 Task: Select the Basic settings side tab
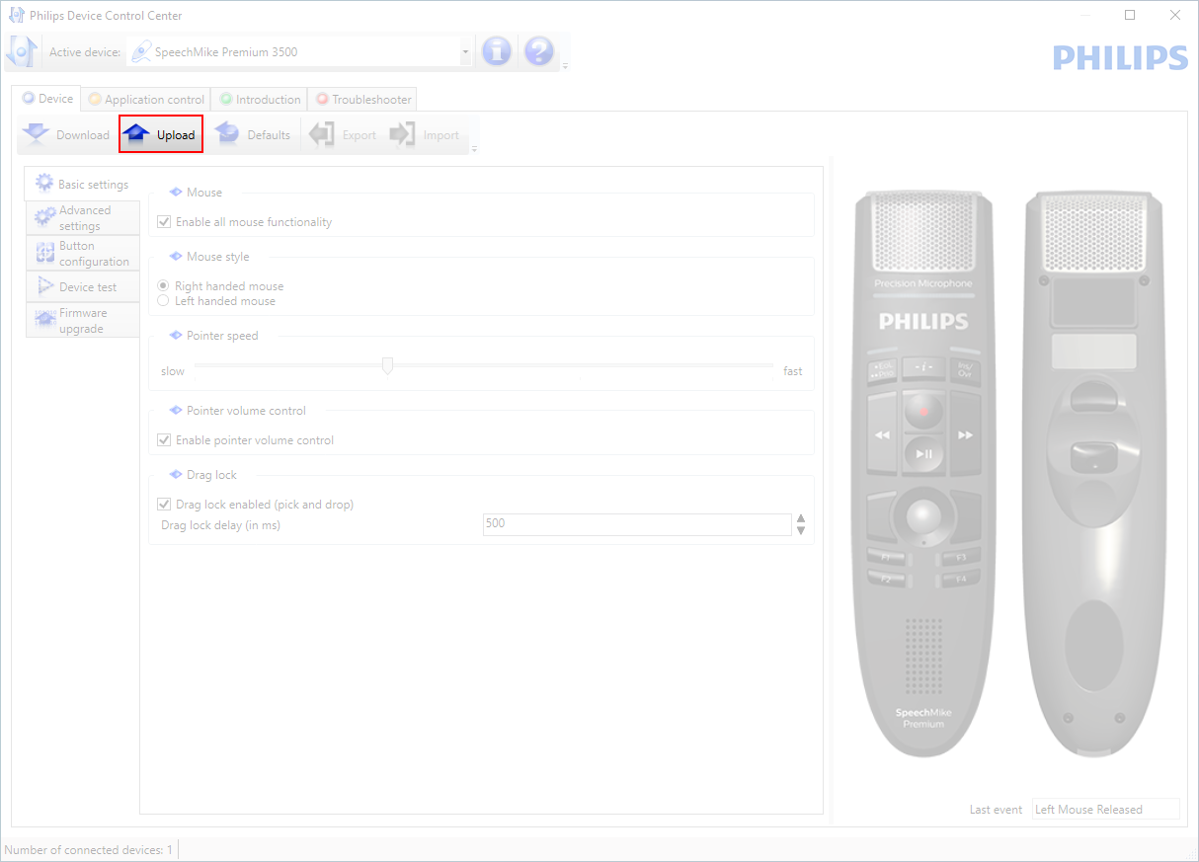[x=82, y=184]
